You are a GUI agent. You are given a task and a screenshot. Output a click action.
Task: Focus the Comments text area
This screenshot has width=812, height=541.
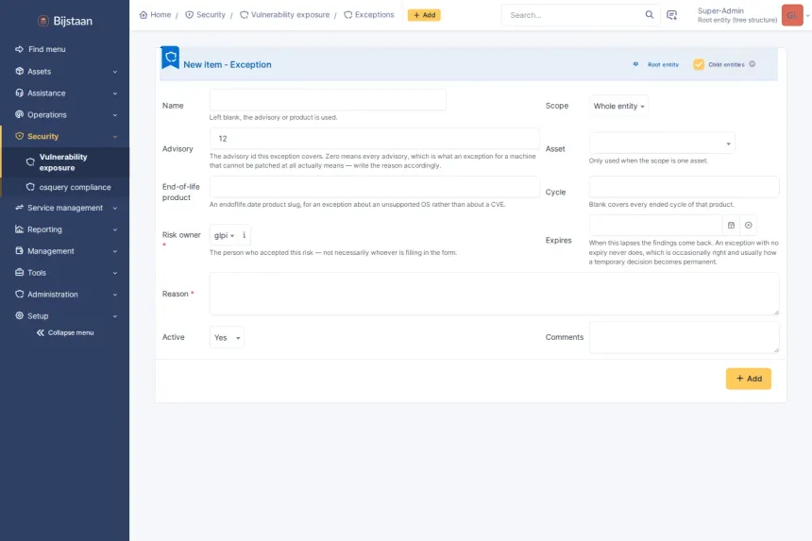(x=684, y=337)
